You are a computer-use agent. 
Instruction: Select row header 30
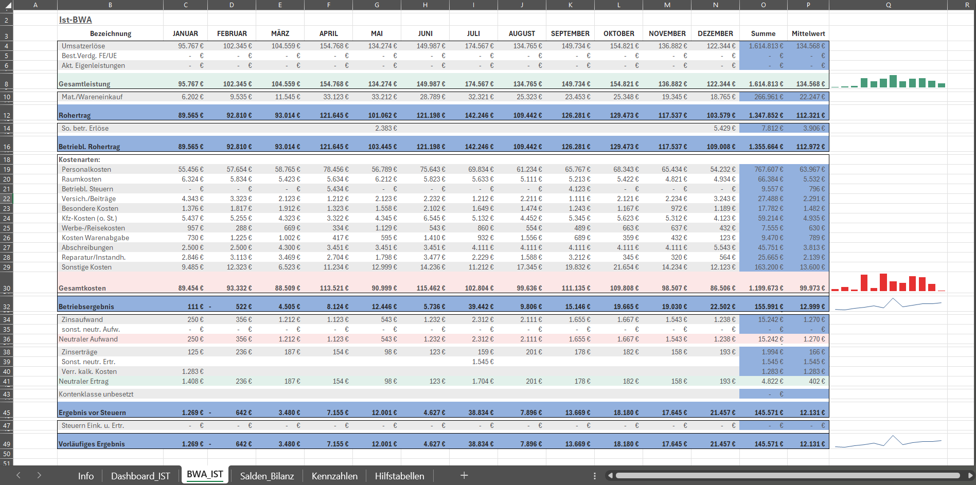point(7,288)
